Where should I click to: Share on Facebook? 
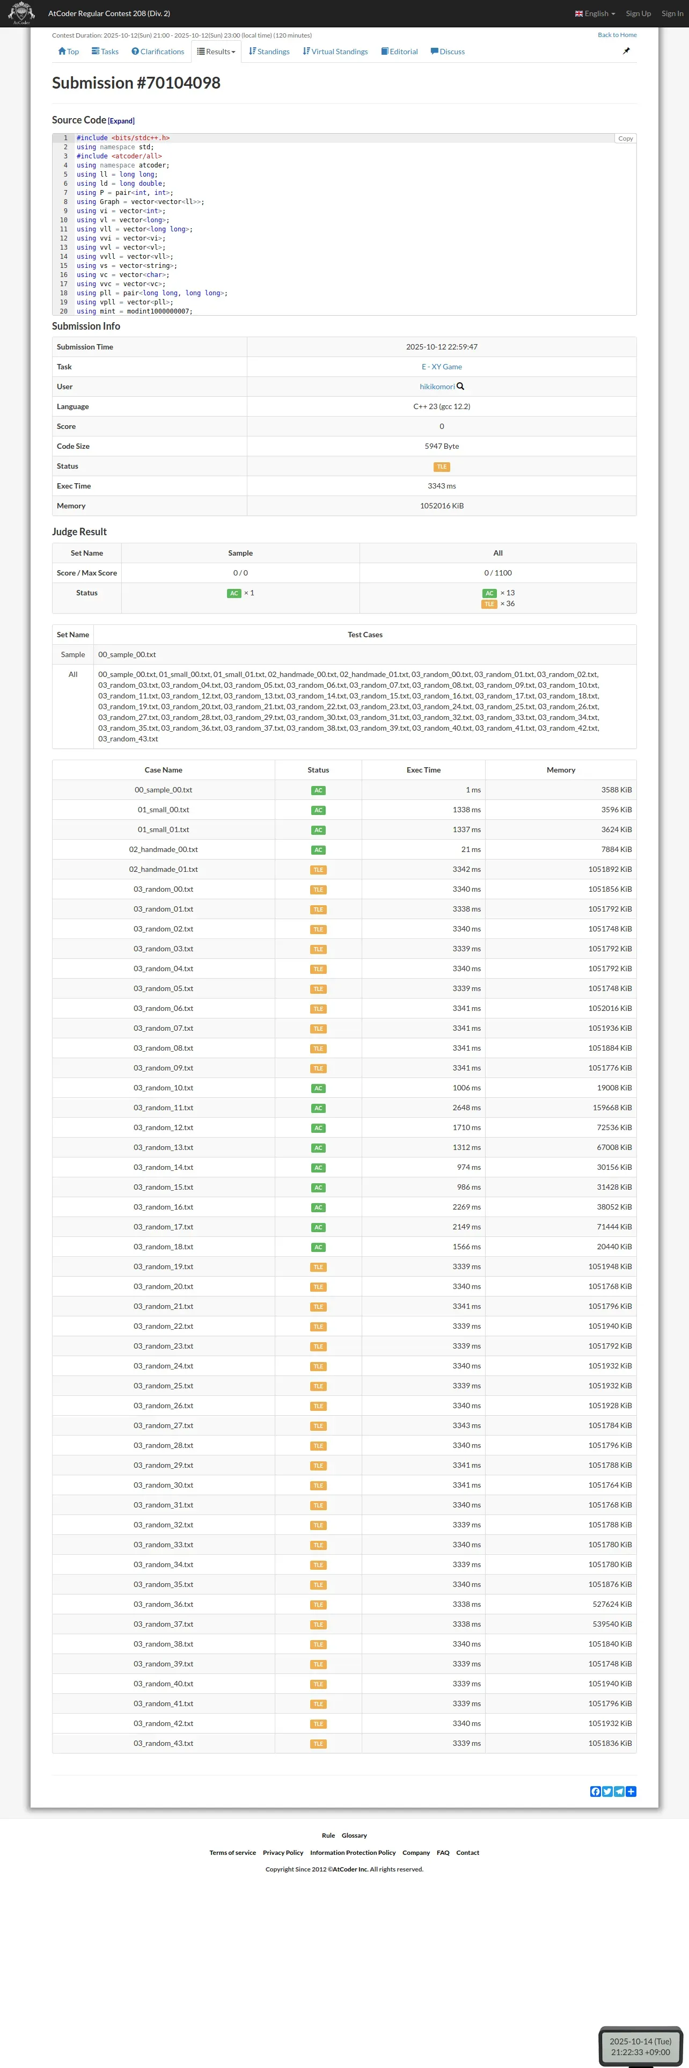595,1792
